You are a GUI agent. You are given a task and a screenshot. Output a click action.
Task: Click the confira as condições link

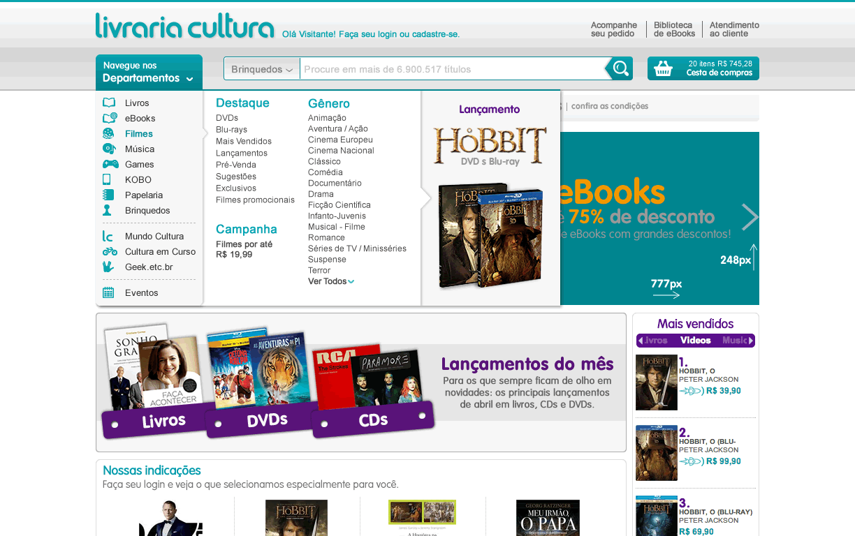(610, 106)
